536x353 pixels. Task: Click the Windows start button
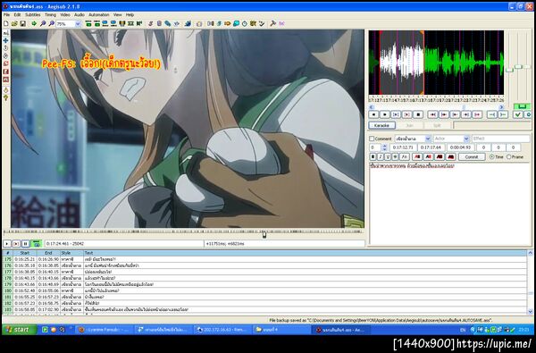tap(19, 330)
